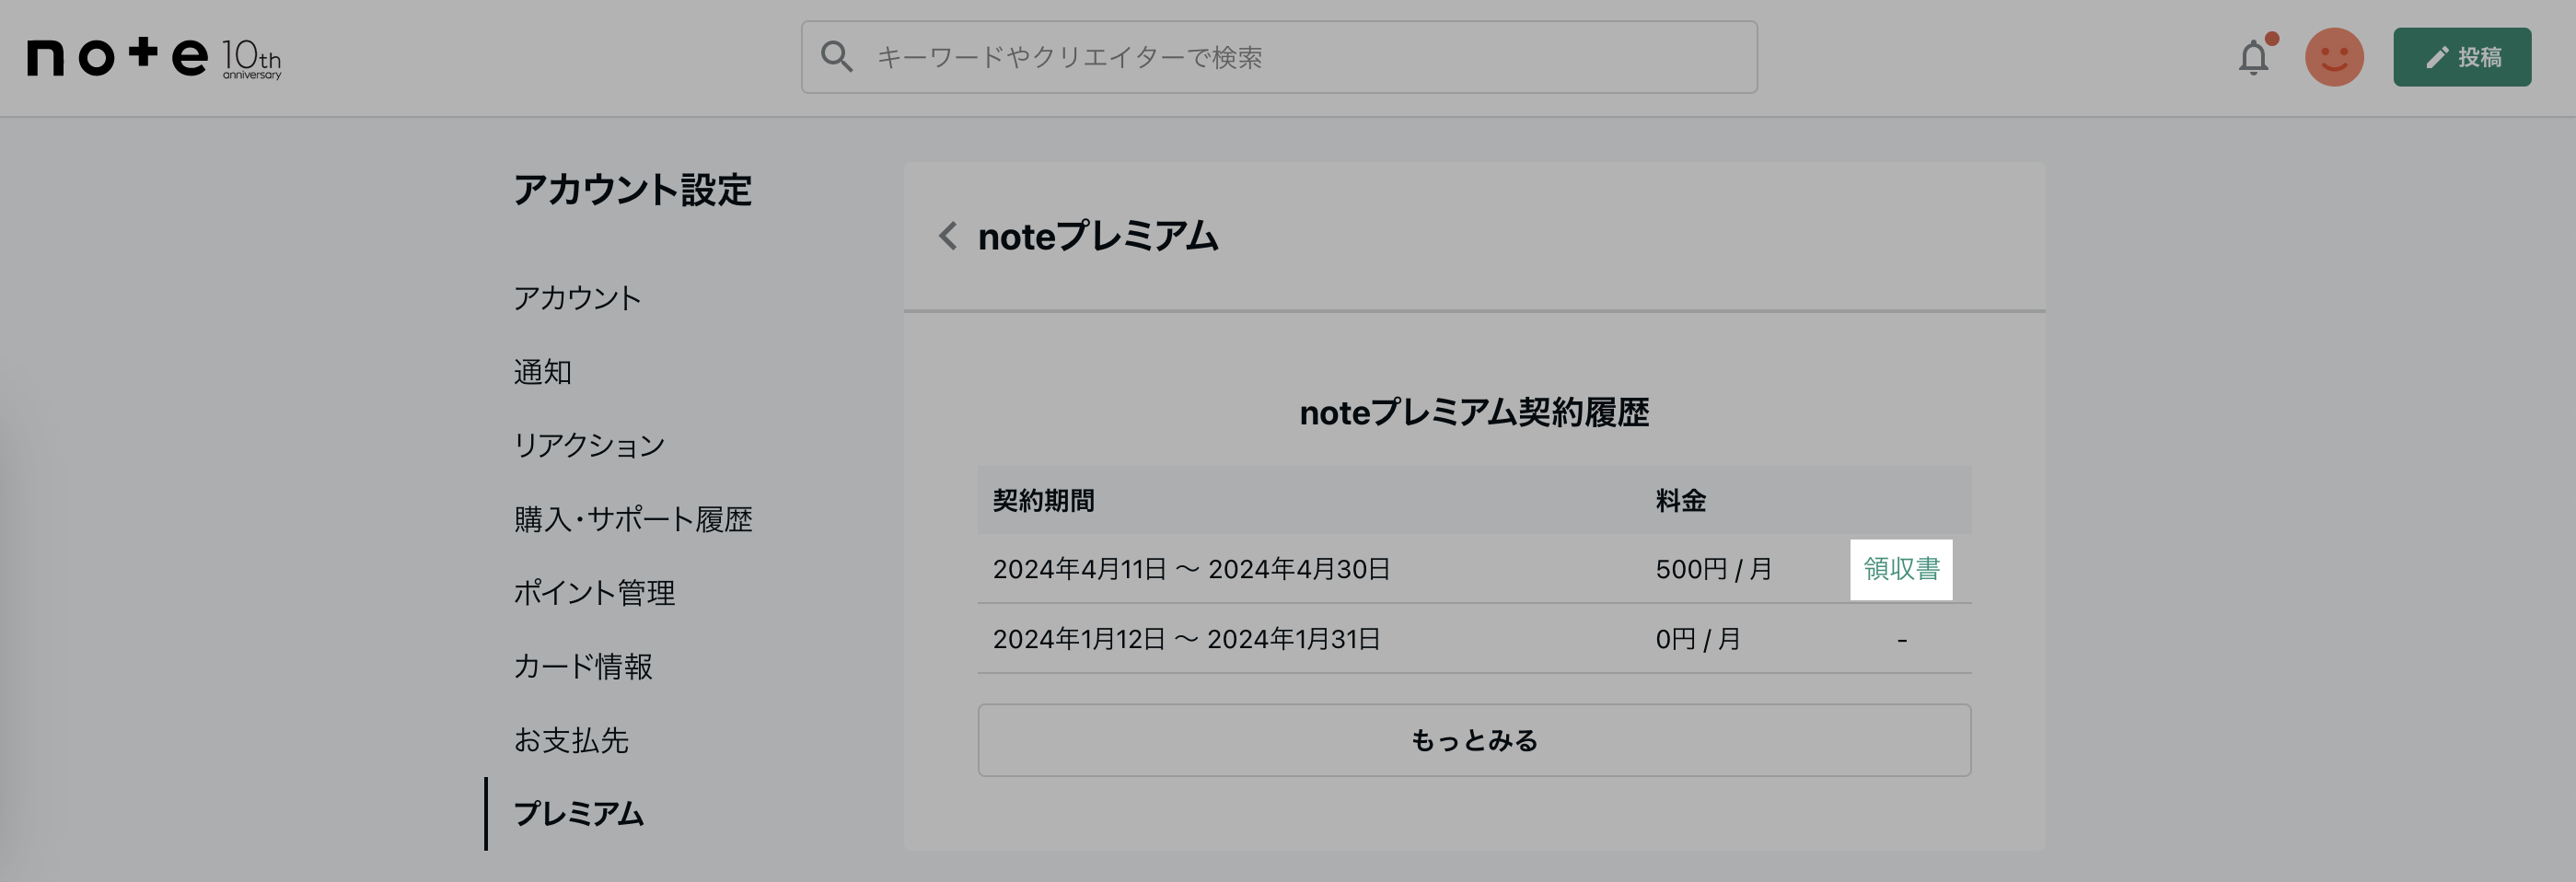The image size is (2576, 882).
Task: Go back using the chevron beside noteプレミアム
Action: point(948,236)
